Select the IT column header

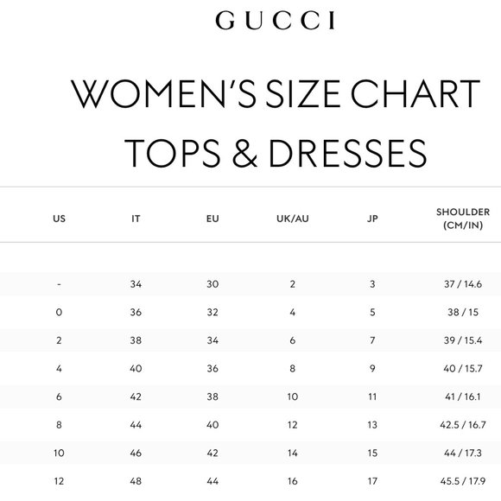pyautogui.click(x=136, y=219)
